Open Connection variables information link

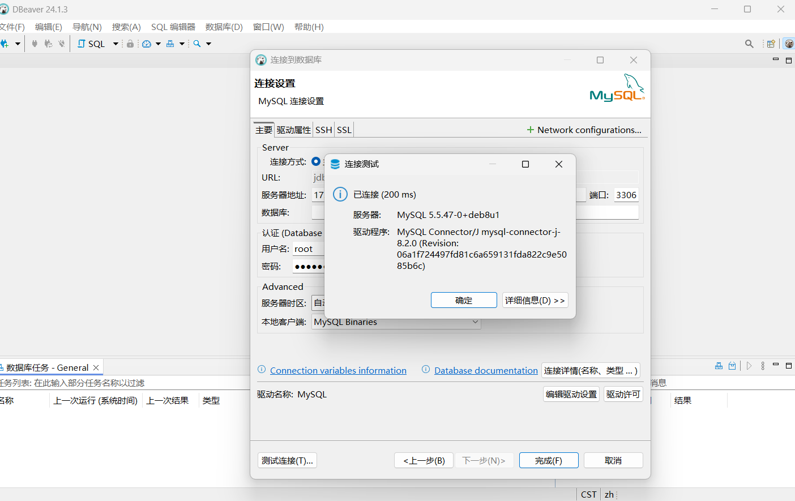tap(338, 370)
